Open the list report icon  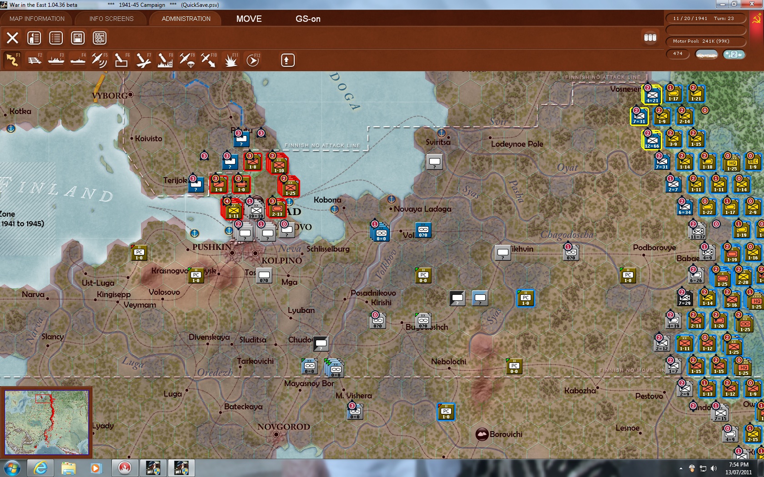coord(56,38)
